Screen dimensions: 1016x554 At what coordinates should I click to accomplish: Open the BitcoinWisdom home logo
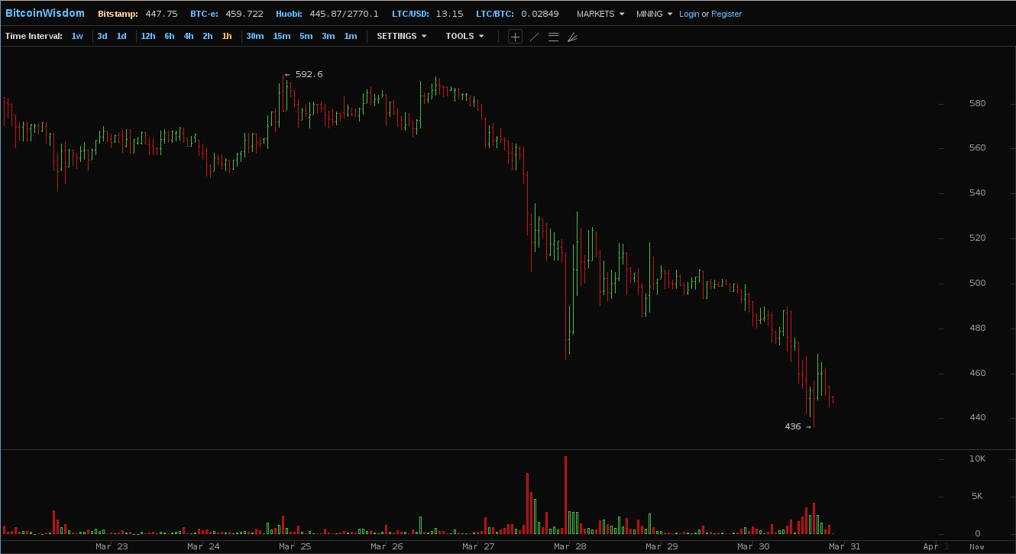(x=44, y=13)
